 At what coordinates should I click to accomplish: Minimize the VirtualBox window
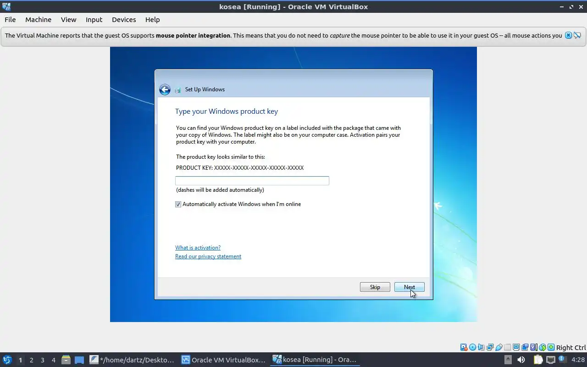[562, 6]
